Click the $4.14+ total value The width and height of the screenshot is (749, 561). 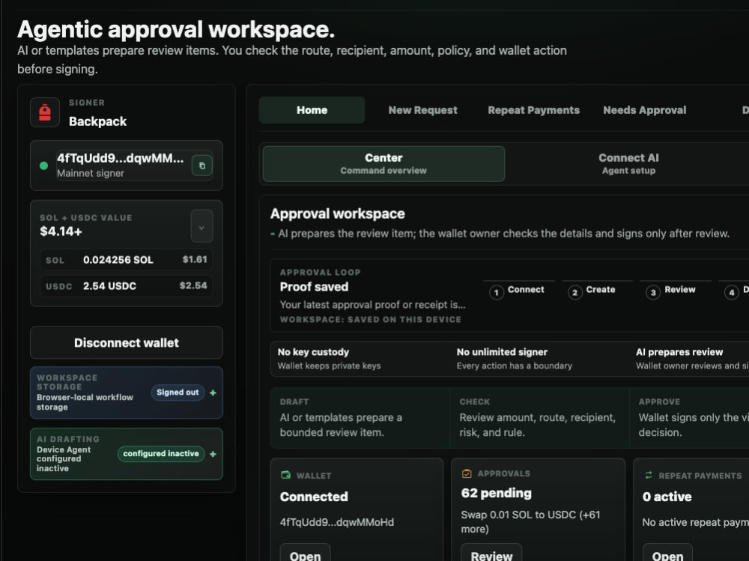point(61,231)
